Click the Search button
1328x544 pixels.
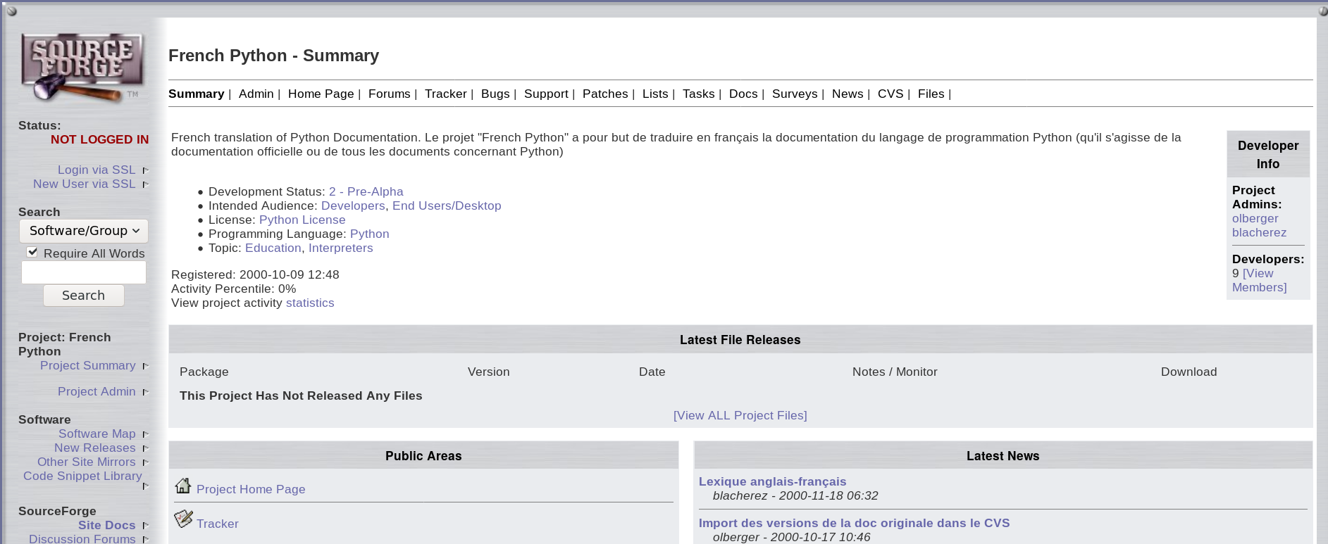point(84,296)
